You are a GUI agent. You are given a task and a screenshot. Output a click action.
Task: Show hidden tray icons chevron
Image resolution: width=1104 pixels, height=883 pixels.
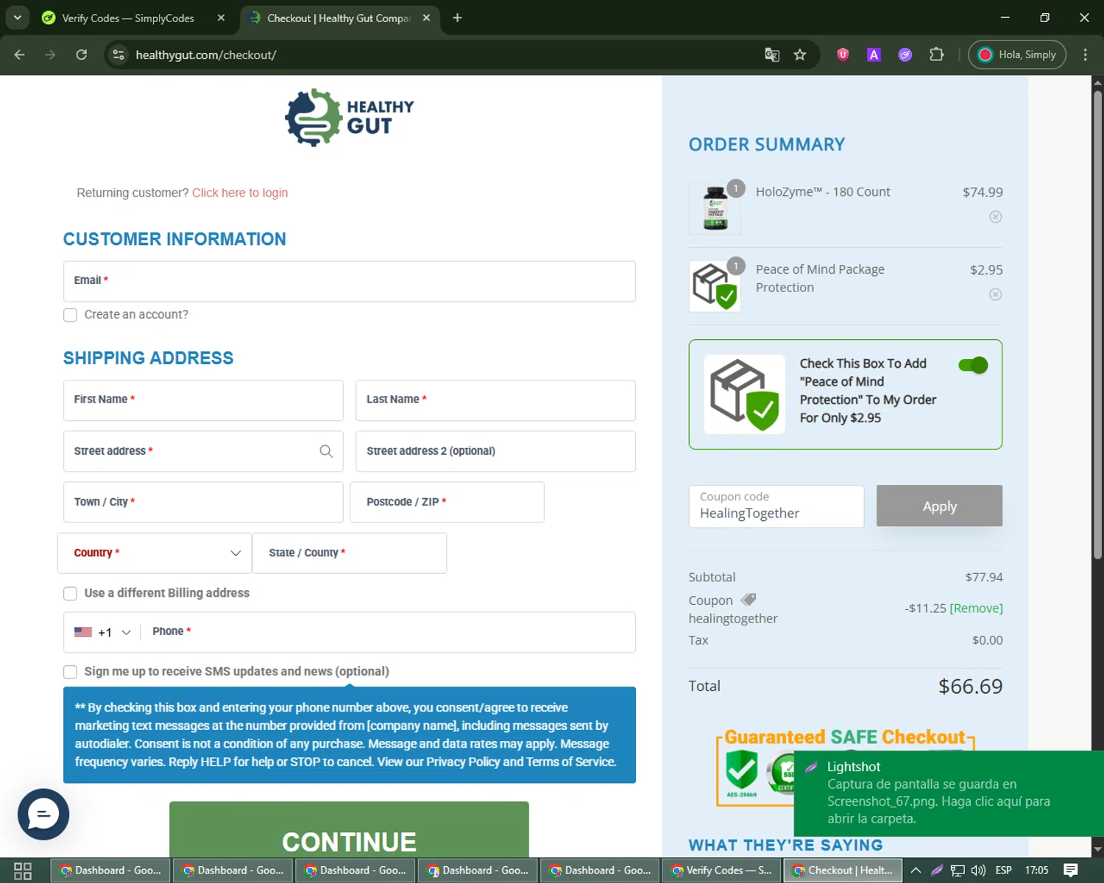pos(916,870)
